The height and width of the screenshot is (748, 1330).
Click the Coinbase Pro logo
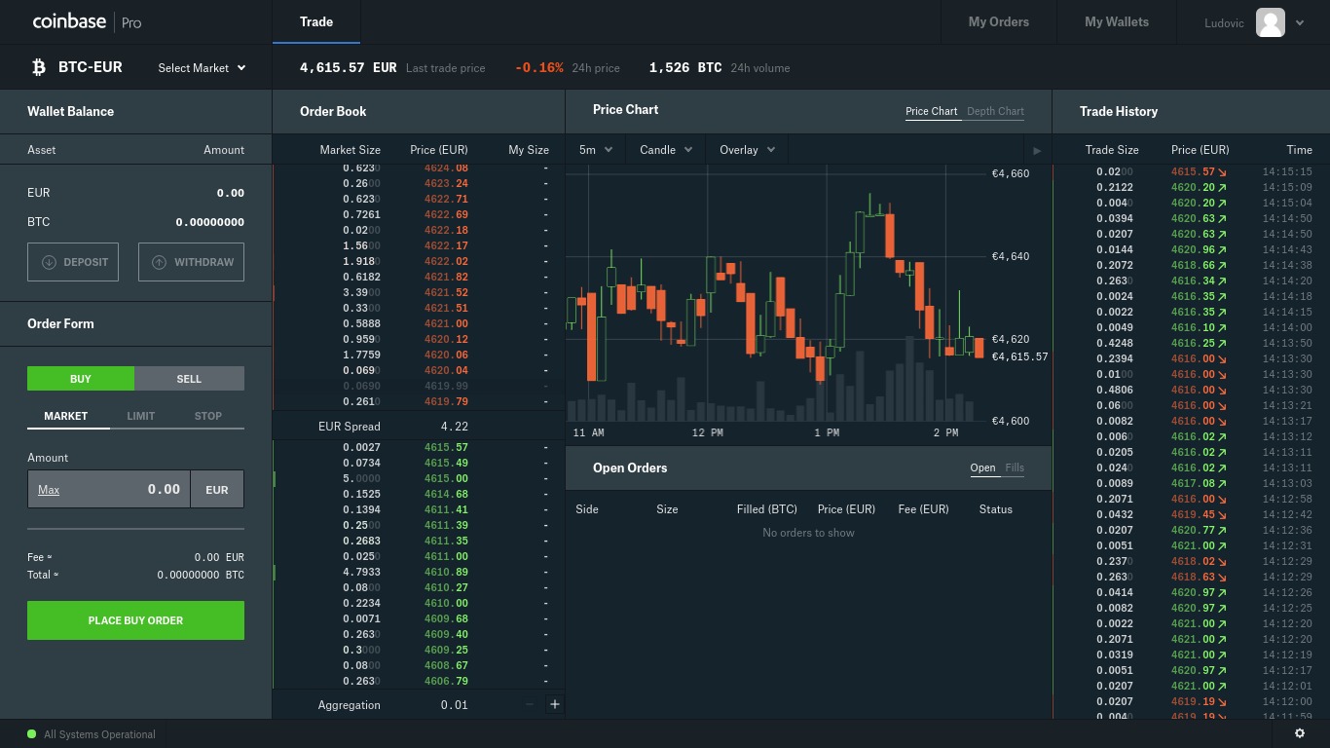click(87, 21)
